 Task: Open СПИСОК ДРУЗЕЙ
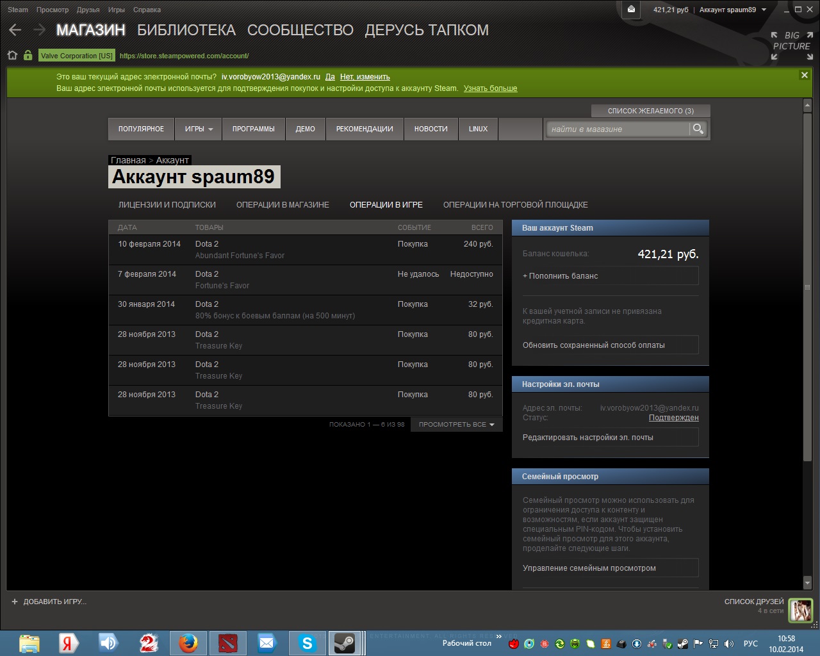[754, 602]
